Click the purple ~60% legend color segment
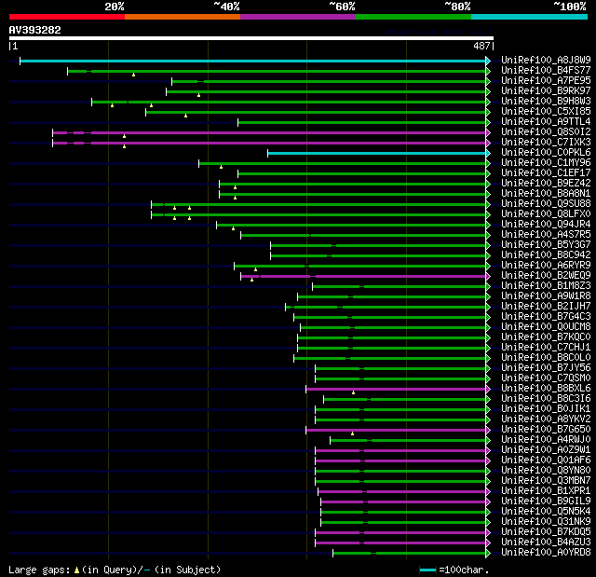This screenshot has width=596, height=577. [298, 17]
